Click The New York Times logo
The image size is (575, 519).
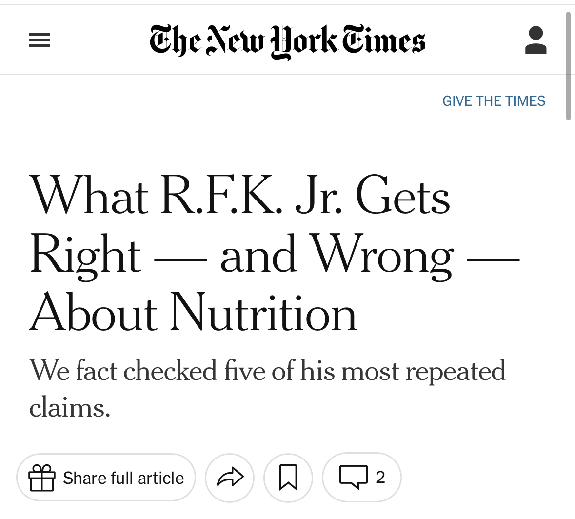click(287, 41)
